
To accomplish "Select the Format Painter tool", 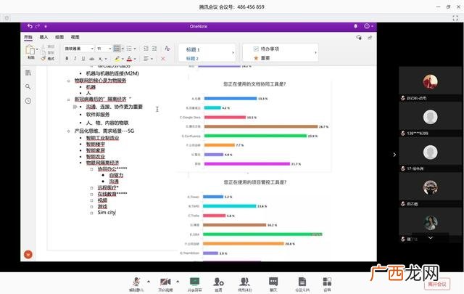I will coord(47,59).
